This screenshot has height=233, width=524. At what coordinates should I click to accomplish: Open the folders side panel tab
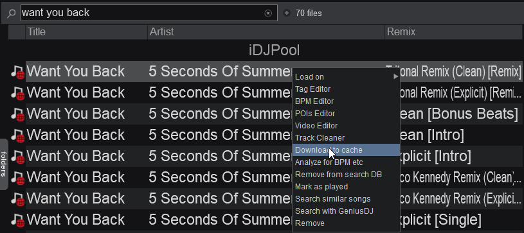click(x=4, y=164)
